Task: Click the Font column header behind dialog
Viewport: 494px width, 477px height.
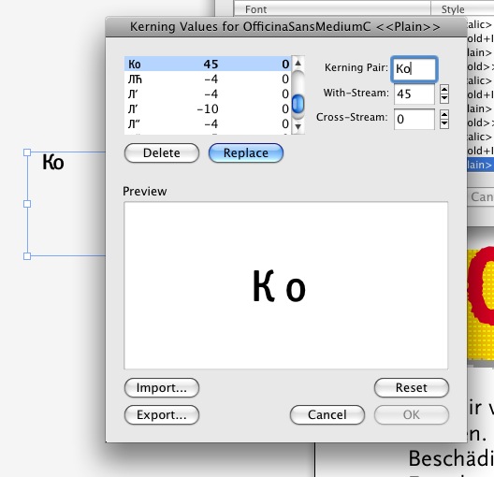Action: (332, 8)
